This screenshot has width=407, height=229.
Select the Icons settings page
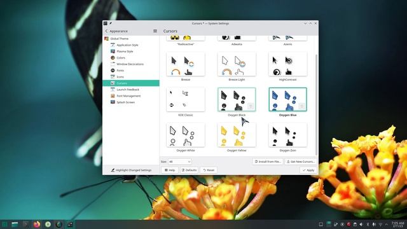[131, 77]
